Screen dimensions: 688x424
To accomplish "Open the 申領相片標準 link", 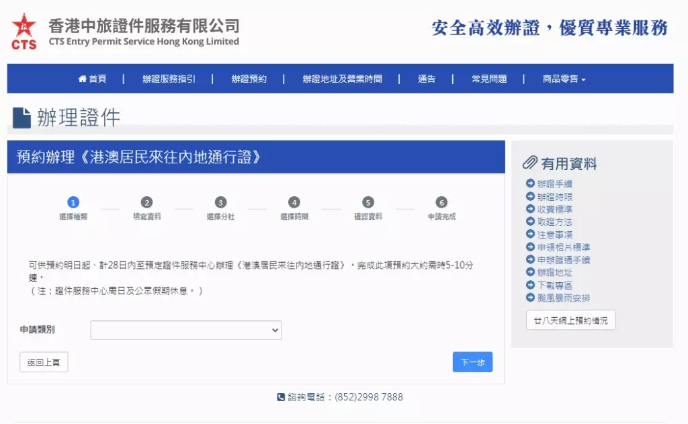I will (564, 247).
